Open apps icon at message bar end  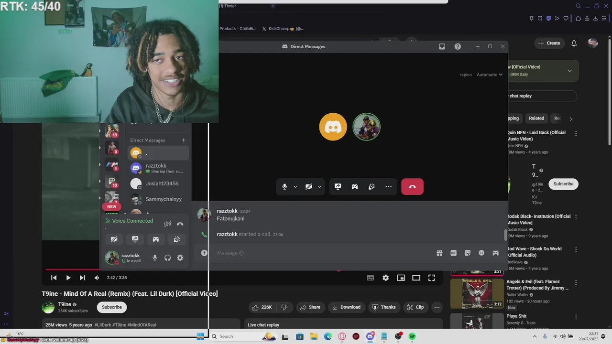[495, 253]
